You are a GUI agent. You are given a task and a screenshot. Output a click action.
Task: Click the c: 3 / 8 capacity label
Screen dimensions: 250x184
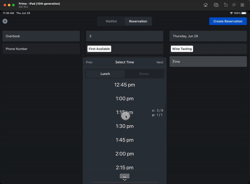pos(157,110)
